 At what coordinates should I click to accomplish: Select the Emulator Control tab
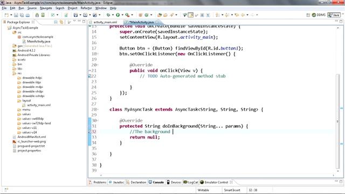pos(215,182)
